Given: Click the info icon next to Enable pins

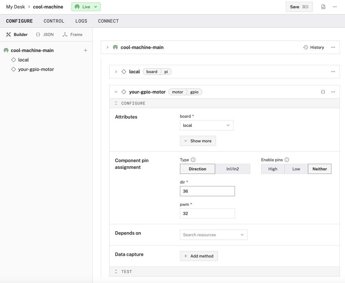Looking at the screenshot, I should point(287,160).
